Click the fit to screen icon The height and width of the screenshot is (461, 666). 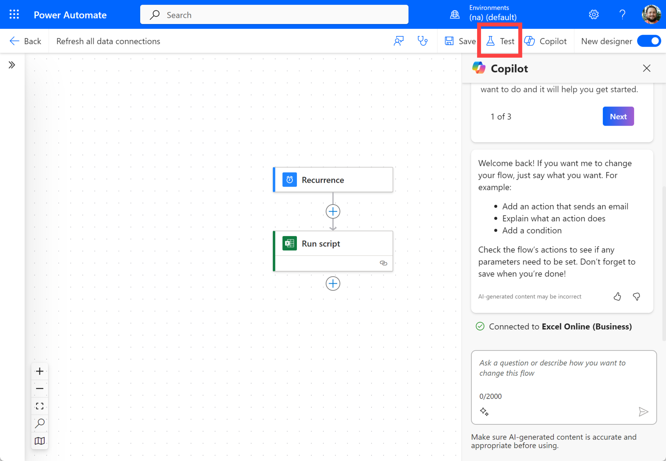[40, 406]
